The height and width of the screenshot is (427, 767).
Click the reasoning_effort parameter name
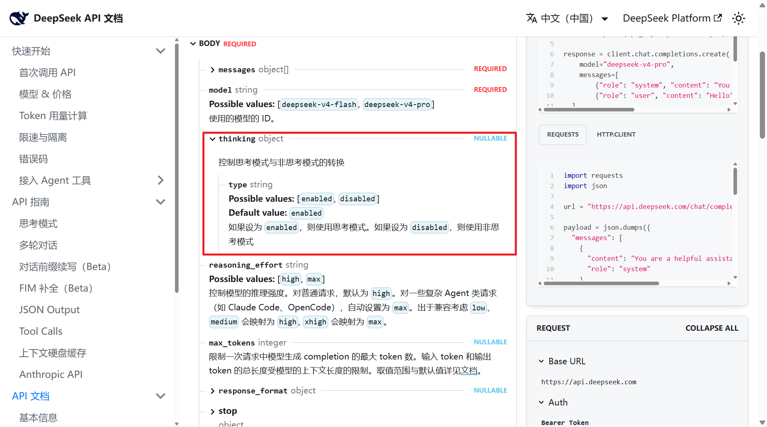pyautogui.click(x=246, y=265)
